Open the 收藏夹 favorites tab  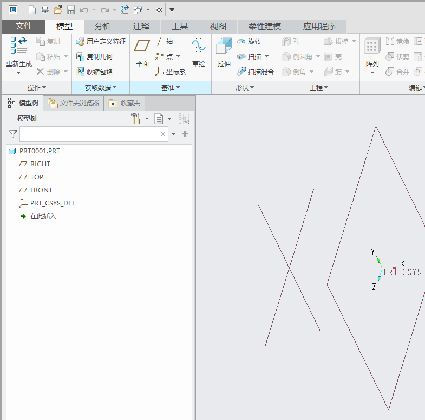[125, 103]
